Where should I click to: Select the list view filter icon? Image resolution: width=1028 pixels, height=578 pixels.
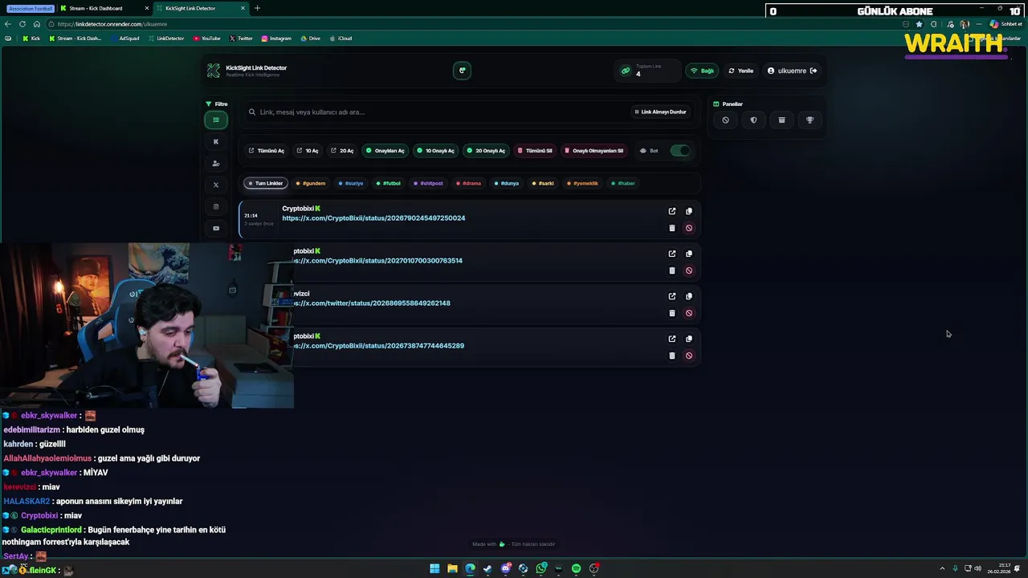[215, 120]
